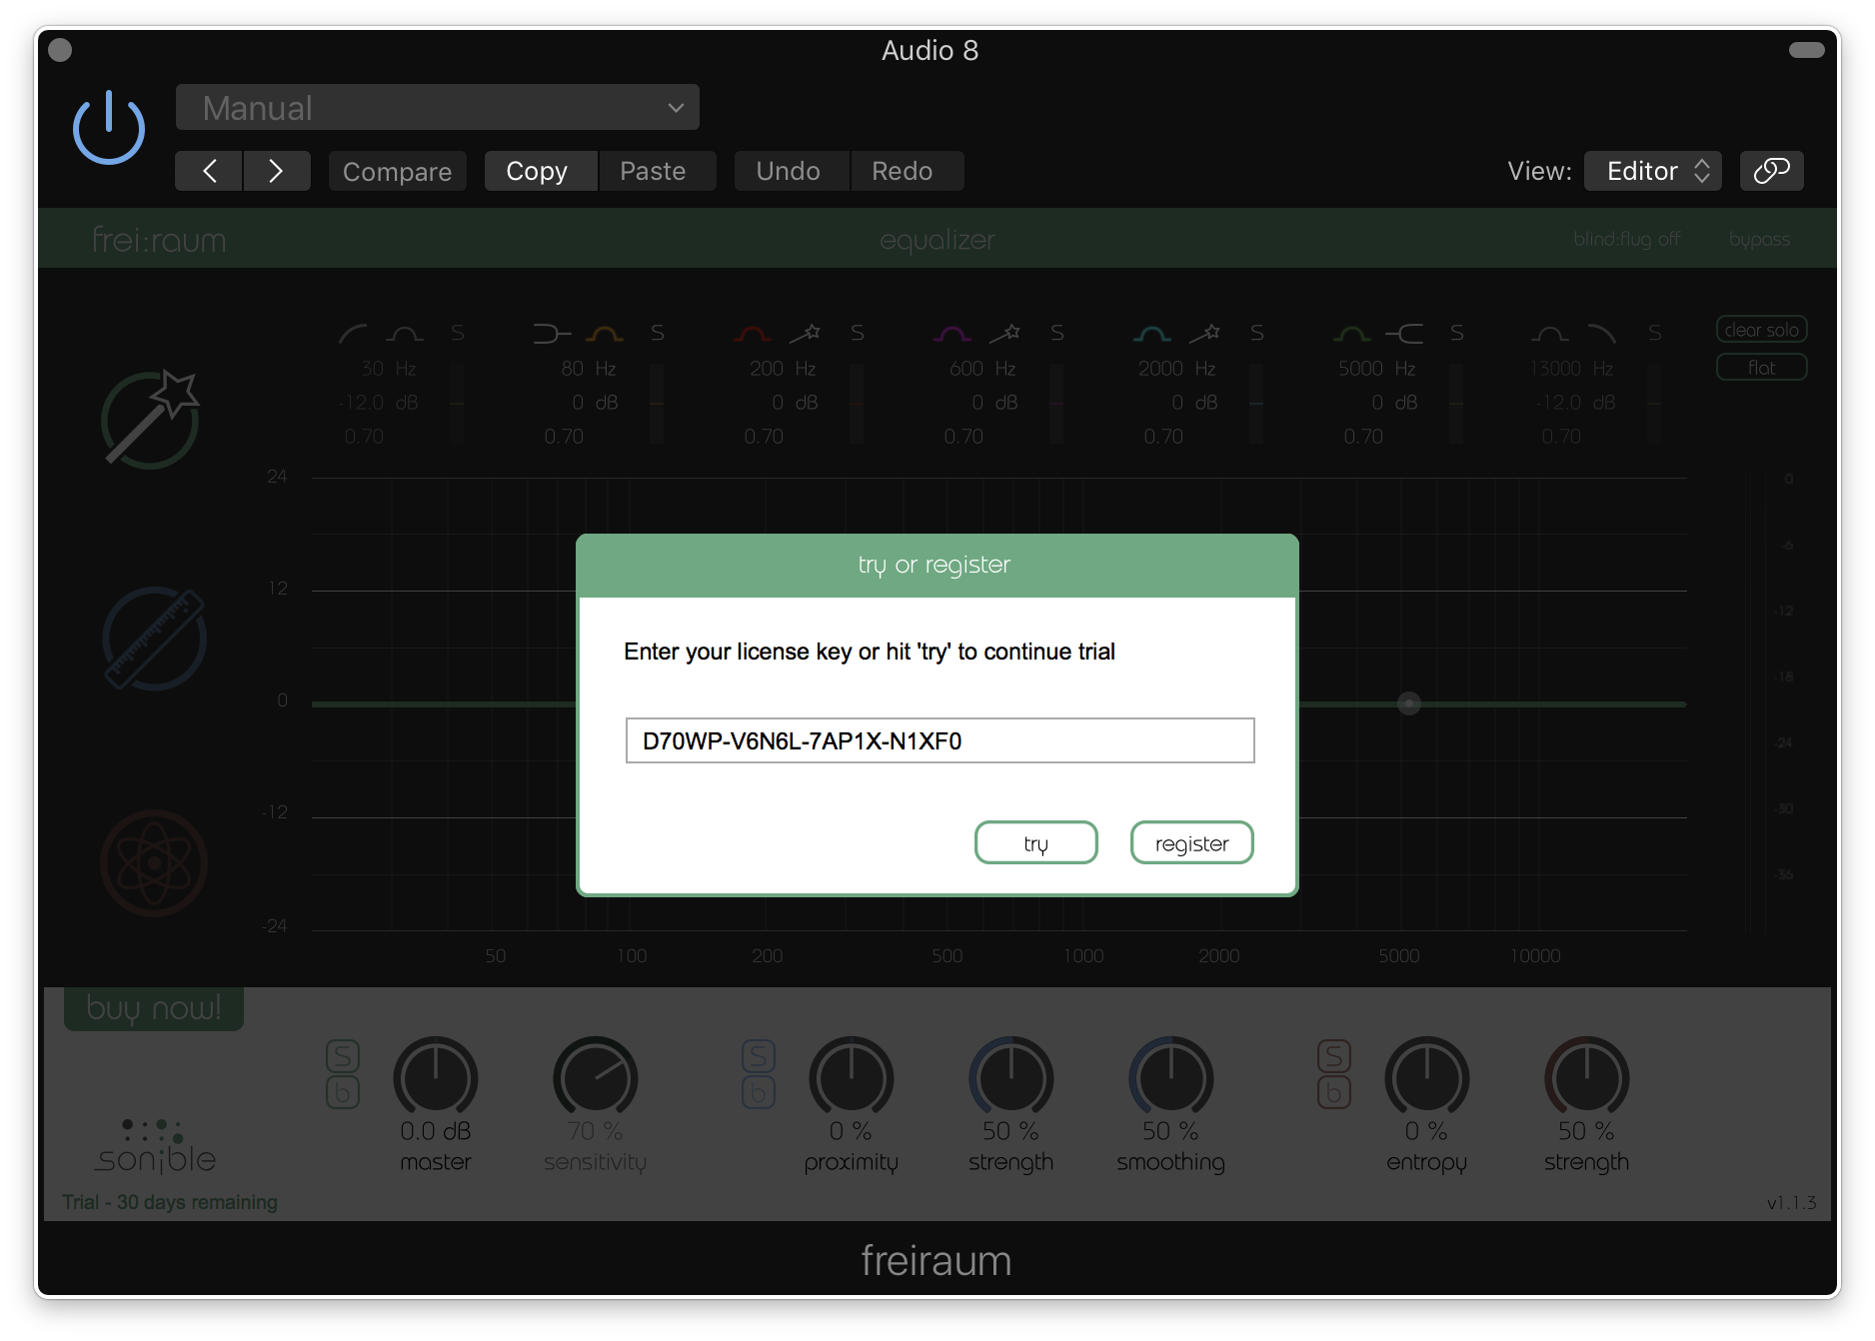Toggle the plugin power button
The height and width of the screenshot is (1341, 1875).
coord(109,127)
